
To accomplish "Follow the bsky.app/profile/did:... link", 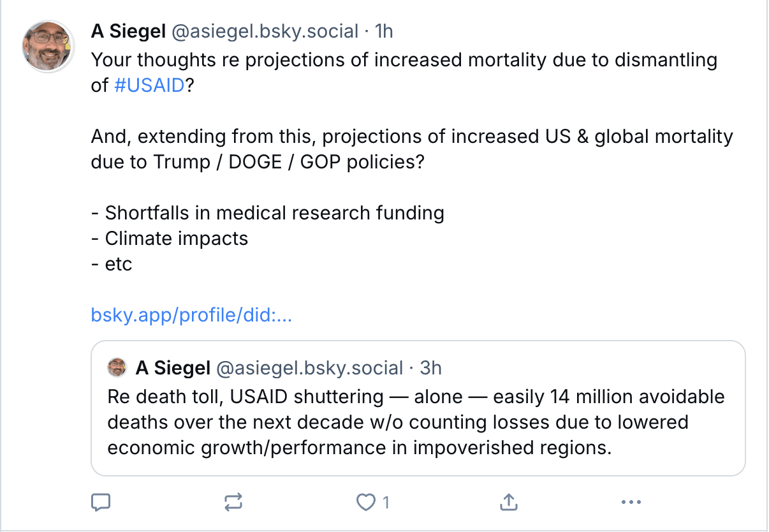I will [x=191, y=315].
